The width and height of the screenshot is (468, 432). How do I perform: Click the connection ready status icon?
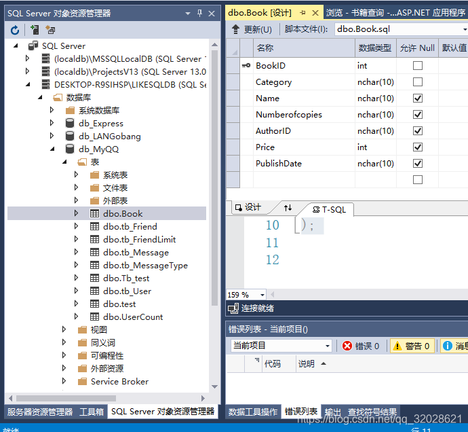pos(233,308)
